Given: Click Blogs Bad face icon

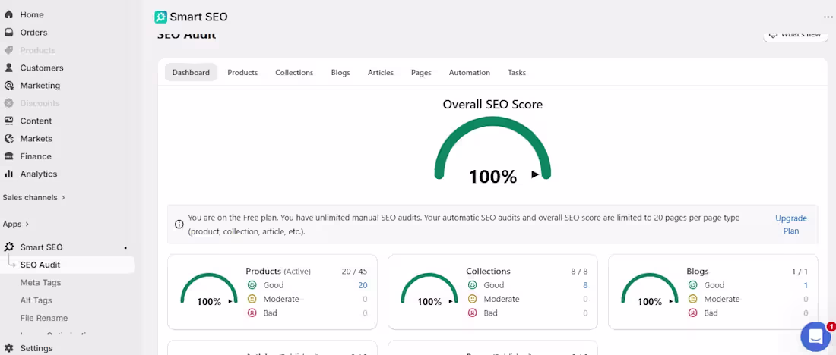Looking at the screenshot, I should [692, 313].
